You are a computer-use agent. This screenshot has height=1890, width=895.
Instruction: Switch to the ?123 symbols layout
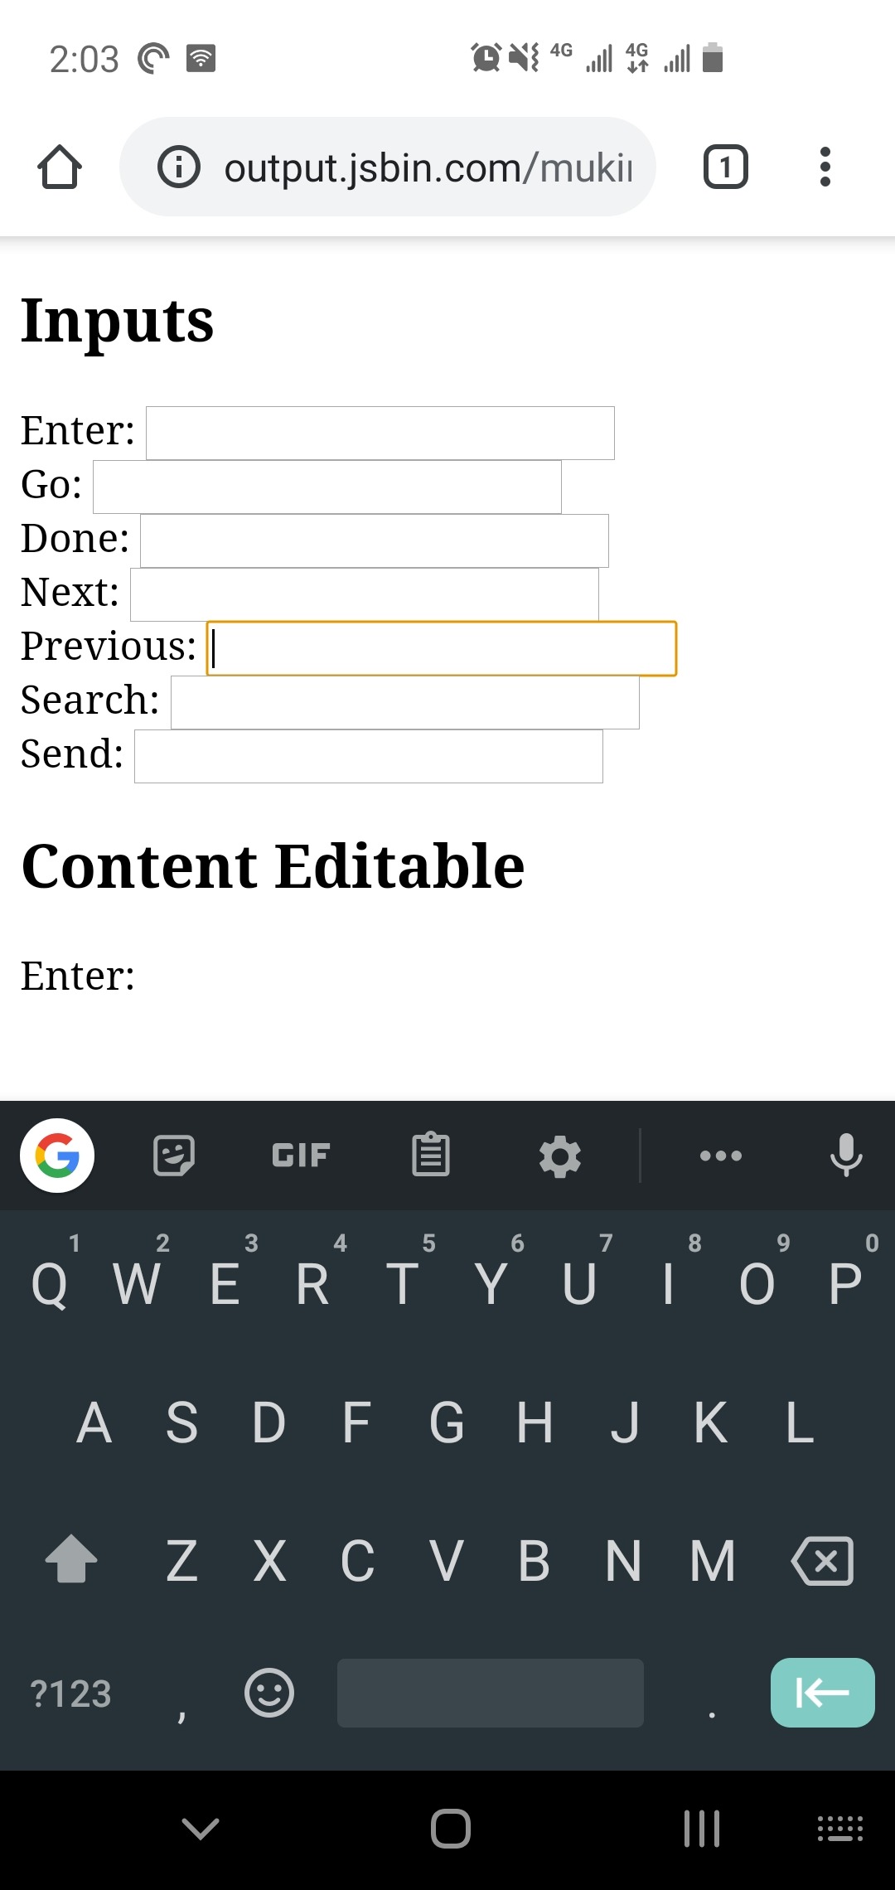[x=70, y=1694]
